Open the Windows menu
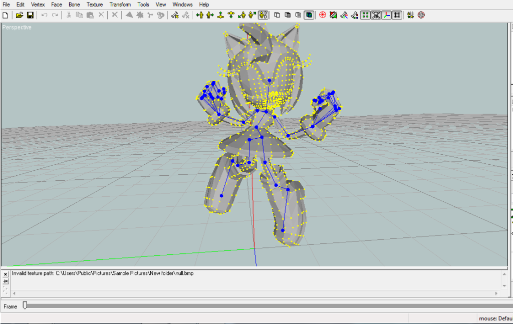This screenshot has height=324, width=513. pos(182,5)
